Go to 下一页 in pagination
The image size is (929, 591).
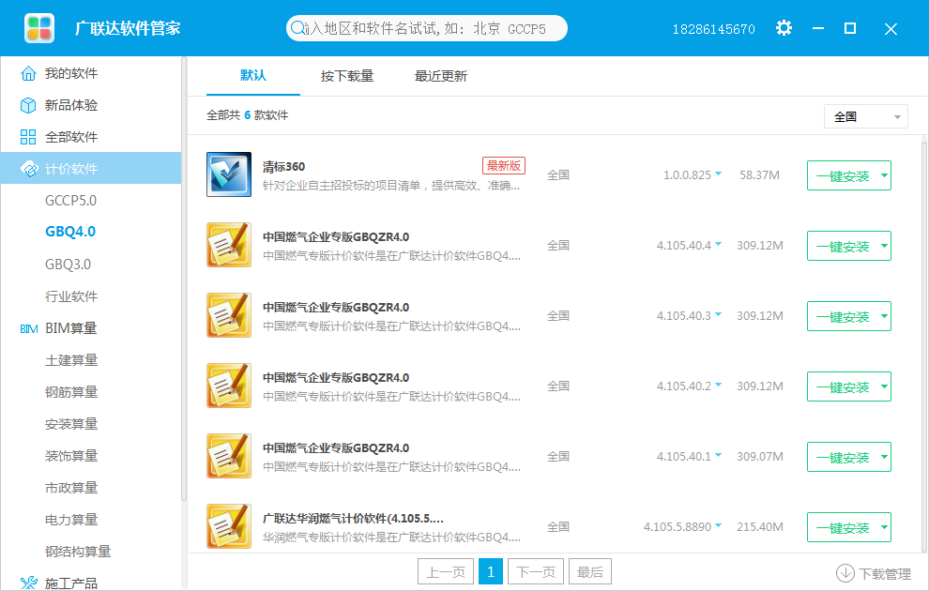[536, 571]
